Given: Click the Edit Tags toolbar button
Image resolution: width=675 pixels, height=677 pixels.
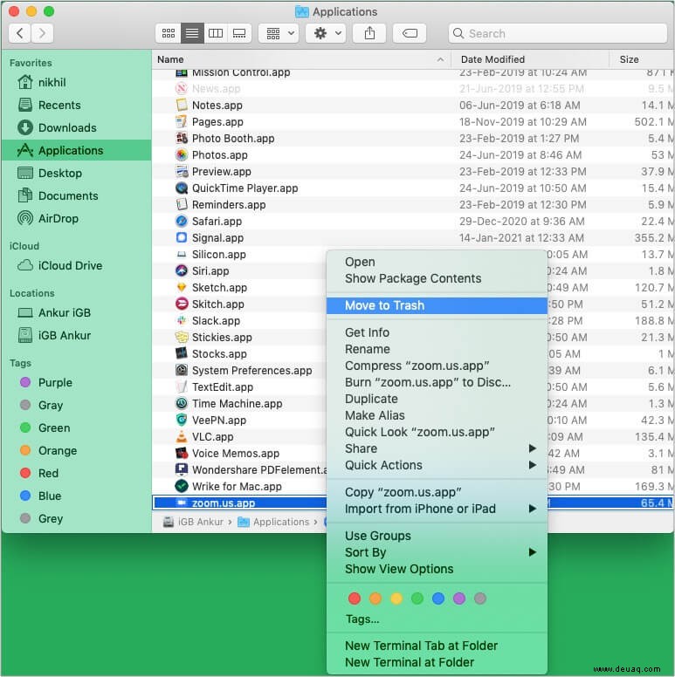Looking at the screenshot, I should tap(410, 33).
